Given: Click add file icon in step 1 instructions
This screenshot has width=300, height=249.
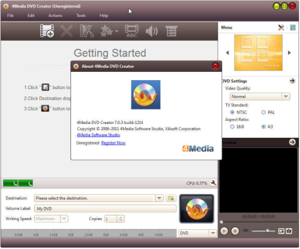Looking at the screenshot, I should pos(46,87).
